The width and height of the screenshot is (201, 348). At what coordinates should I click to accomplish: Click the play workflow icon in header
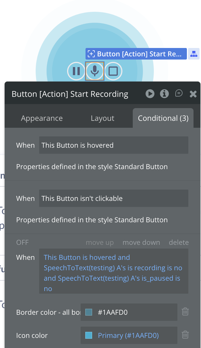(x=150, y=94)
